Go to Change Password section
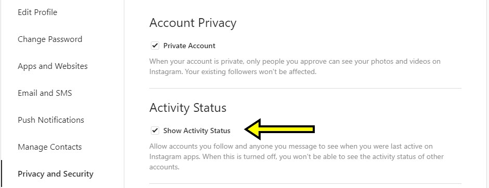489x188 pixels. coord(50,39)
